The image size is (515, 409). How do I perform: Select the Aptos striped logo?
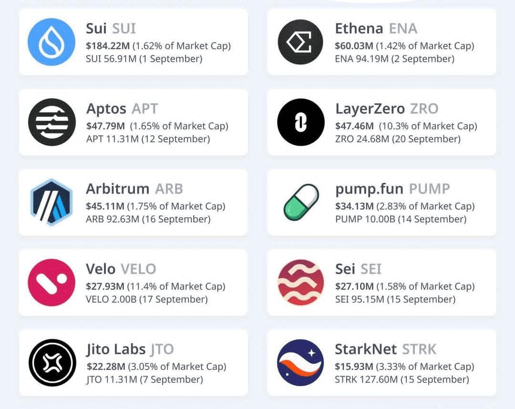coord(51,122)
